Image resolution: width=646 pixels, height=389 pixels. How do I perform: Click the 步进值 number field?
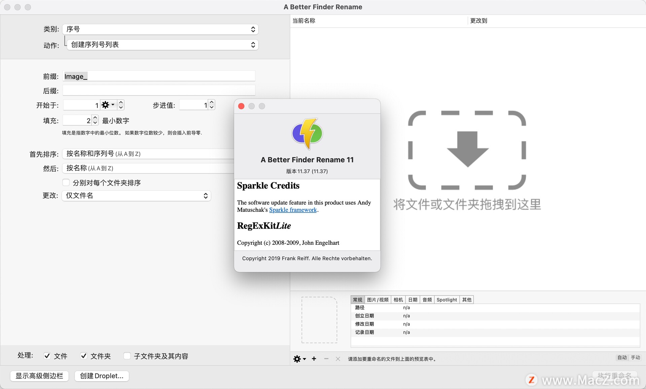coord(193,105)
